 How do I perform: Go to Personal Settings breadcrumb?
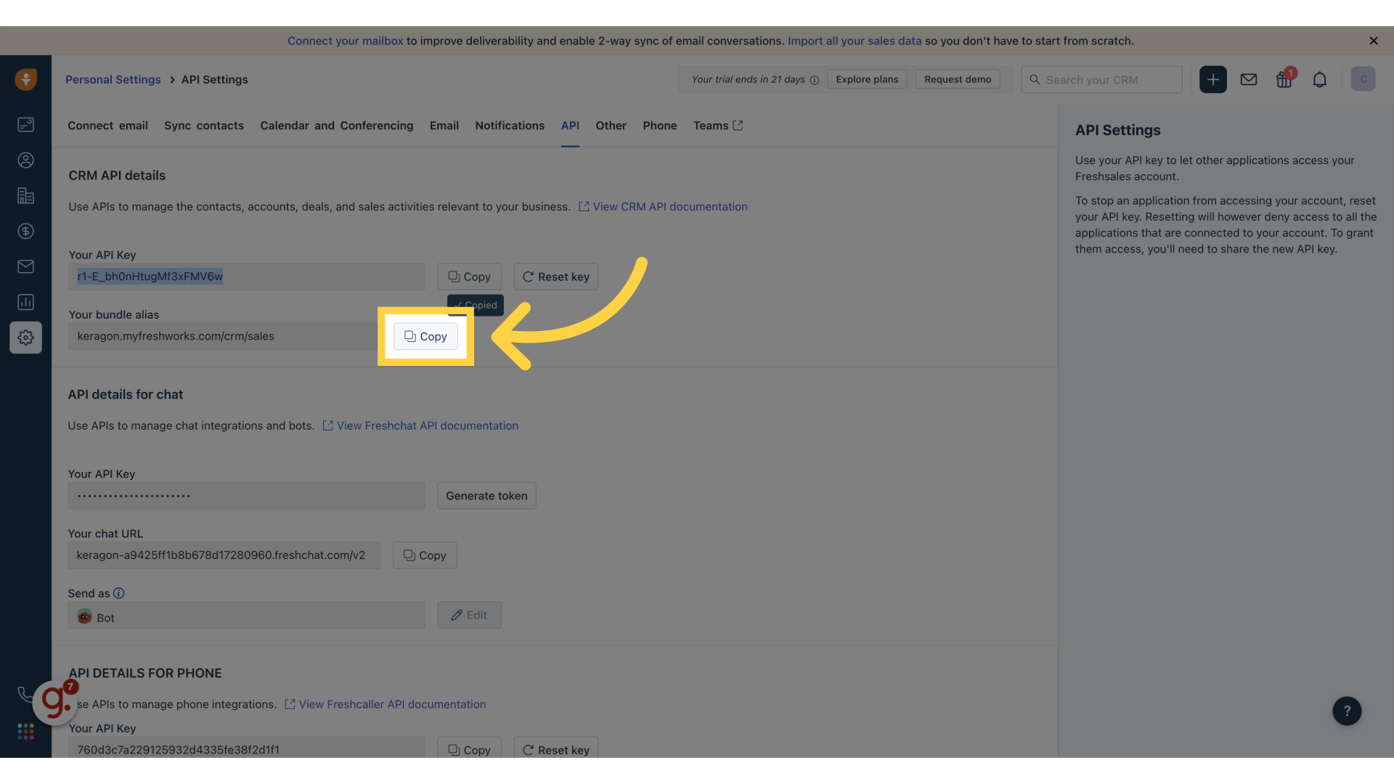(x=113, y=79)
